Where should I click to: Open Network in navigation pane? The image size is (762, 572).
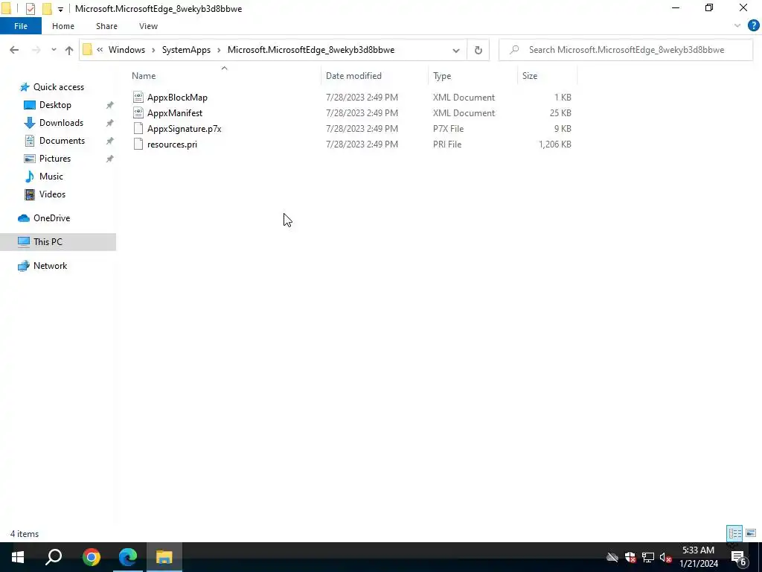click(50, 266)
